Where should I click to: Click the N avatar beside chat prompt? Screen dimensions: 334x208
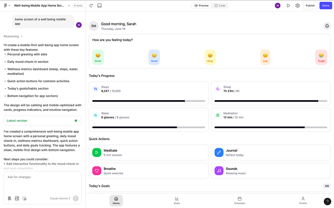[79, 25]
